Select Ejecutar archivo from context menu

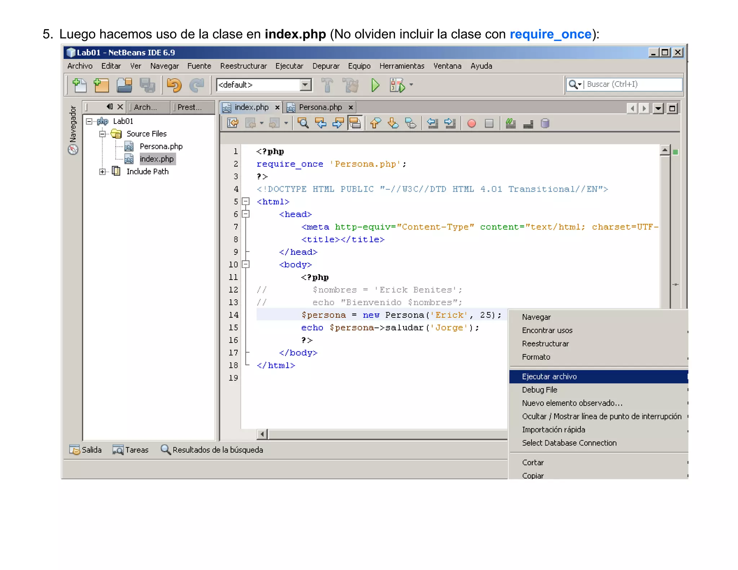point(599,377)
